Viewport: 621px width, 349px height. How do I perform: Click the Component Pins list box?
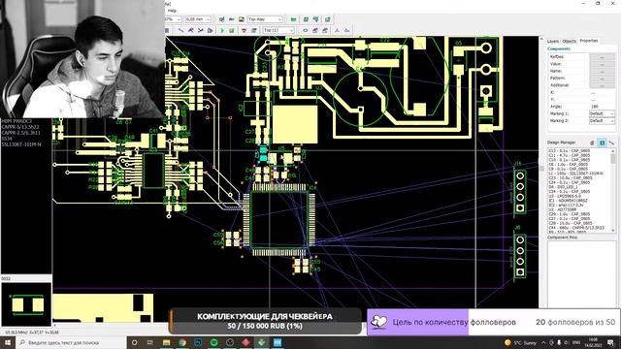[x=581, y=273]
